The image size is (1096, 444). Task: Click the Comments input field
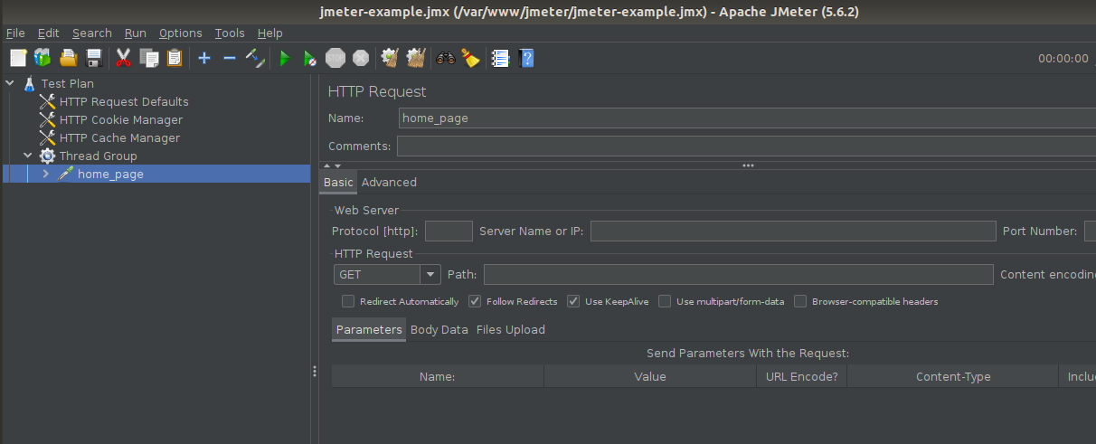(746, 146)
